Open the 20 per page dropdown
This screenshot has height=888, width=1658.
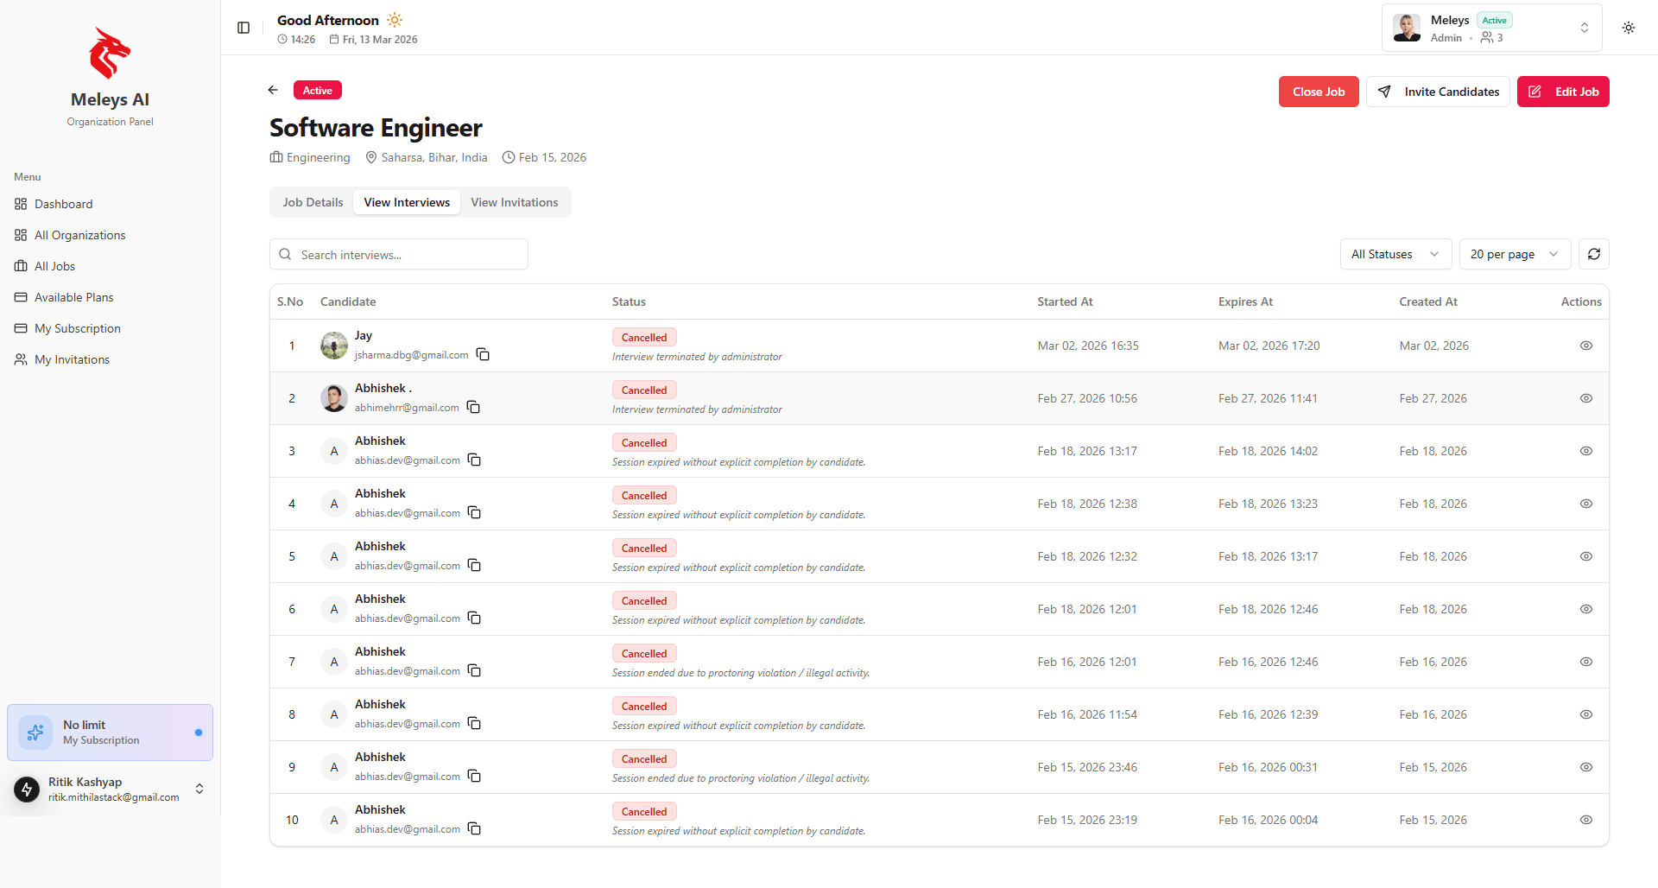click(x=1514, y=254)
